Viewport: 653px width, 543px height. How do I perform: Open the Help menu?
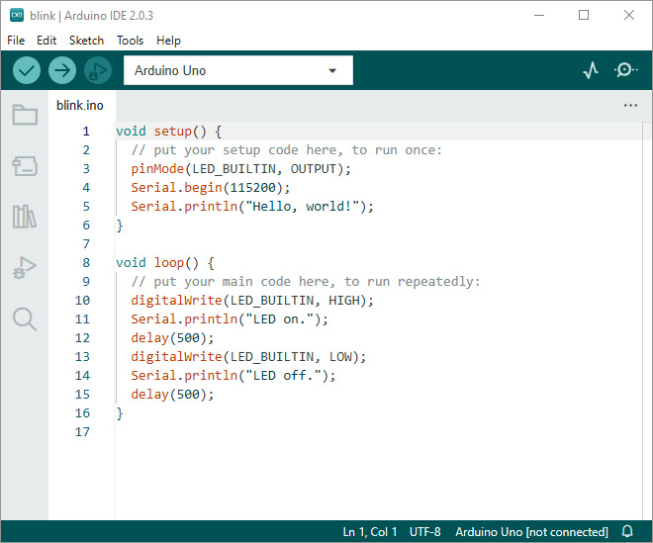pyautogui.click(x=168, y=41)
